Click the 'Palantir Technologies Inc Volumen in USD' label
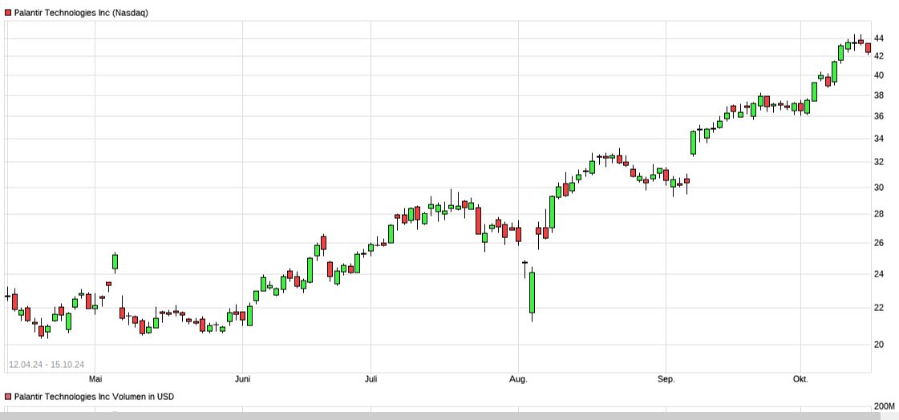The image size is (899, 420). click(94, 397)
